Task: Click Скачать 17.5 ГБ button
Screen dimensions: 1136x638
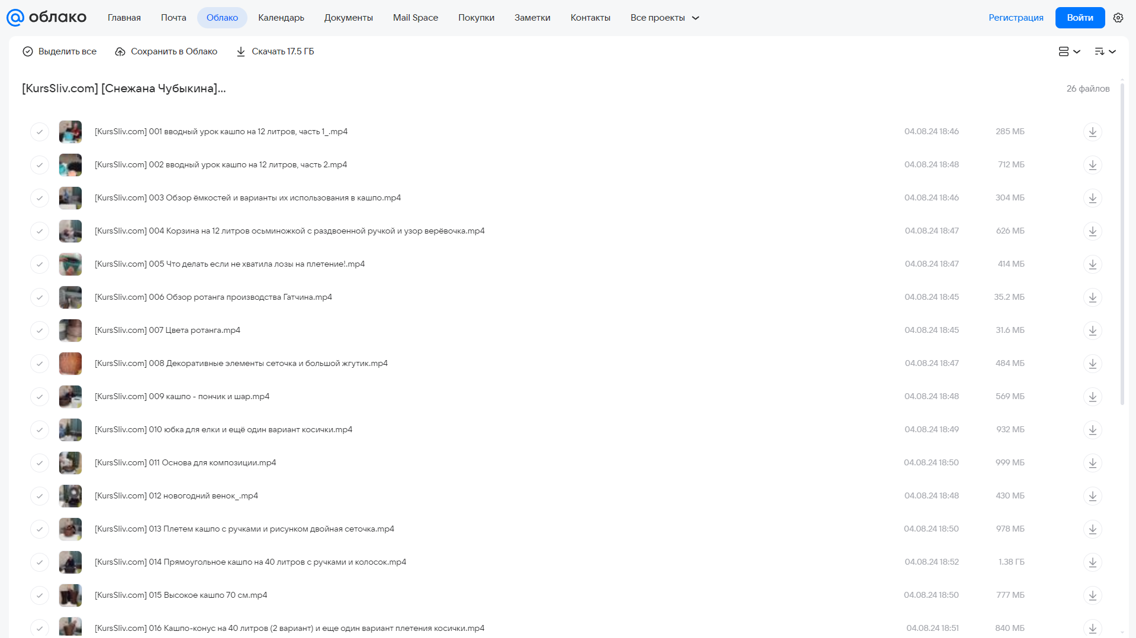Action: point(275,51)
